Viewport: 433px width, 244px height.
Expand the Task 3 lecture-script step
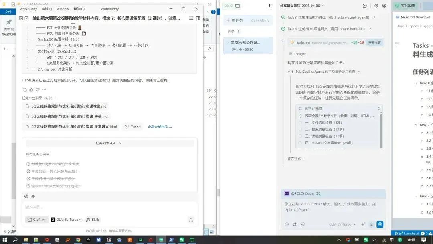(374, 17)
